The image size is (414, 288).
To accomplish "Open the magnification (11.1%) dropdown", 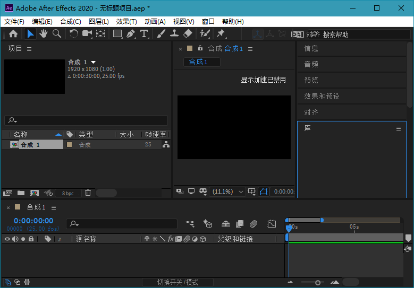I will point(228,191).
